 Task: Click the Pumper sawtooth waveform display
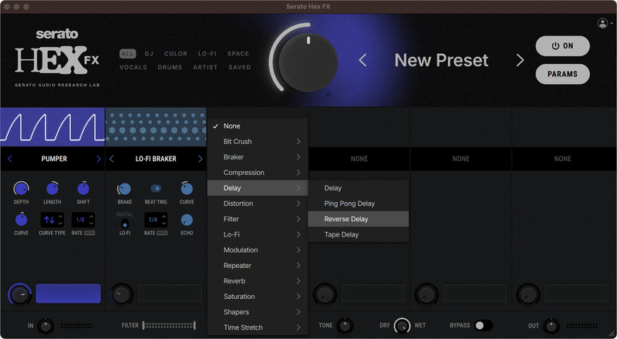point(52,127)
